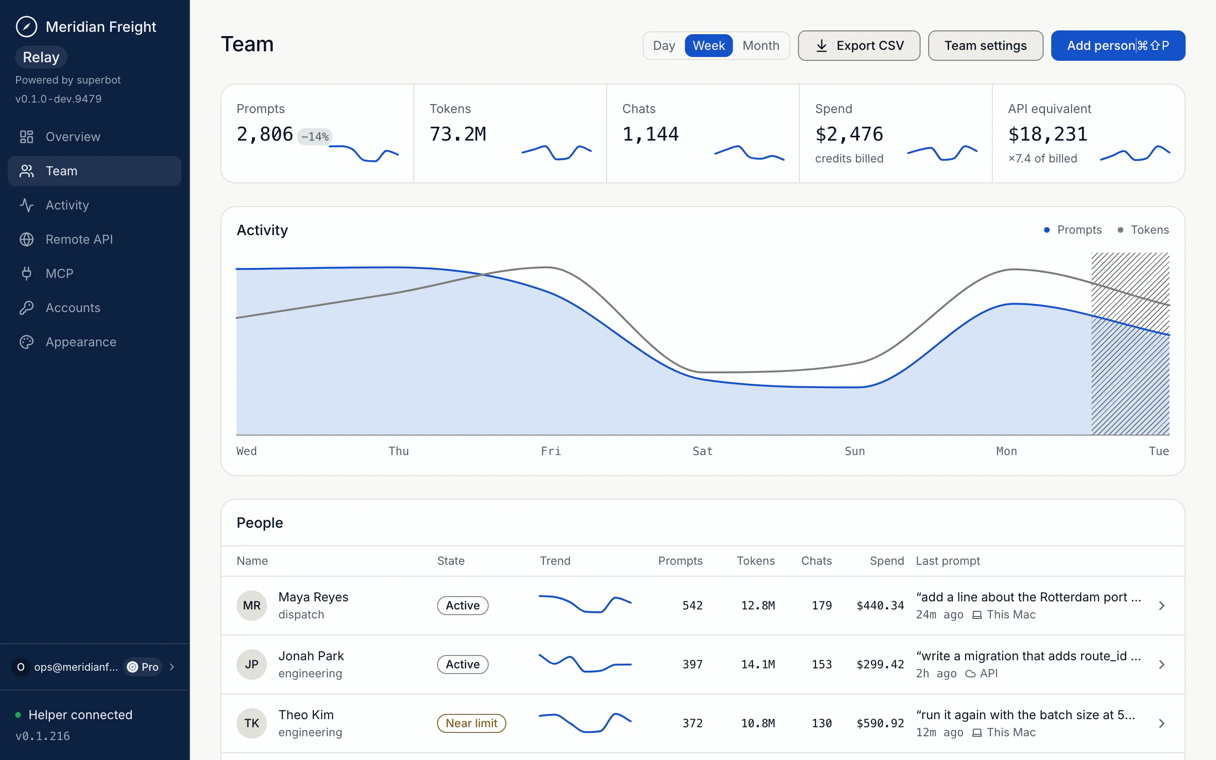This screenshot has width=1216, height=760.
Task: Switch range to Month
Action: point(761,46)
